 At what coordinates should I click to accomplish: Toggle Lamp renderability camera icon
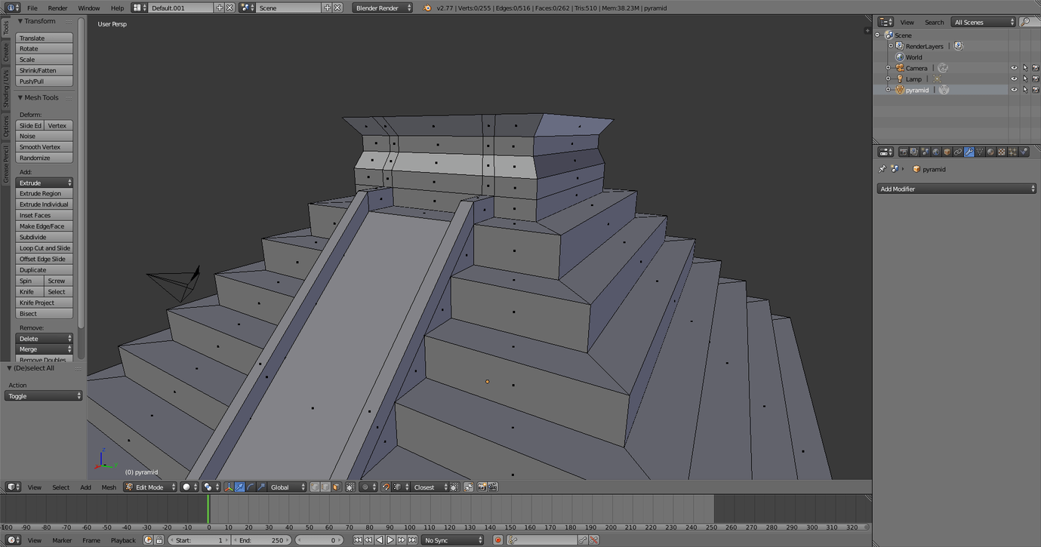[1036, 79]
